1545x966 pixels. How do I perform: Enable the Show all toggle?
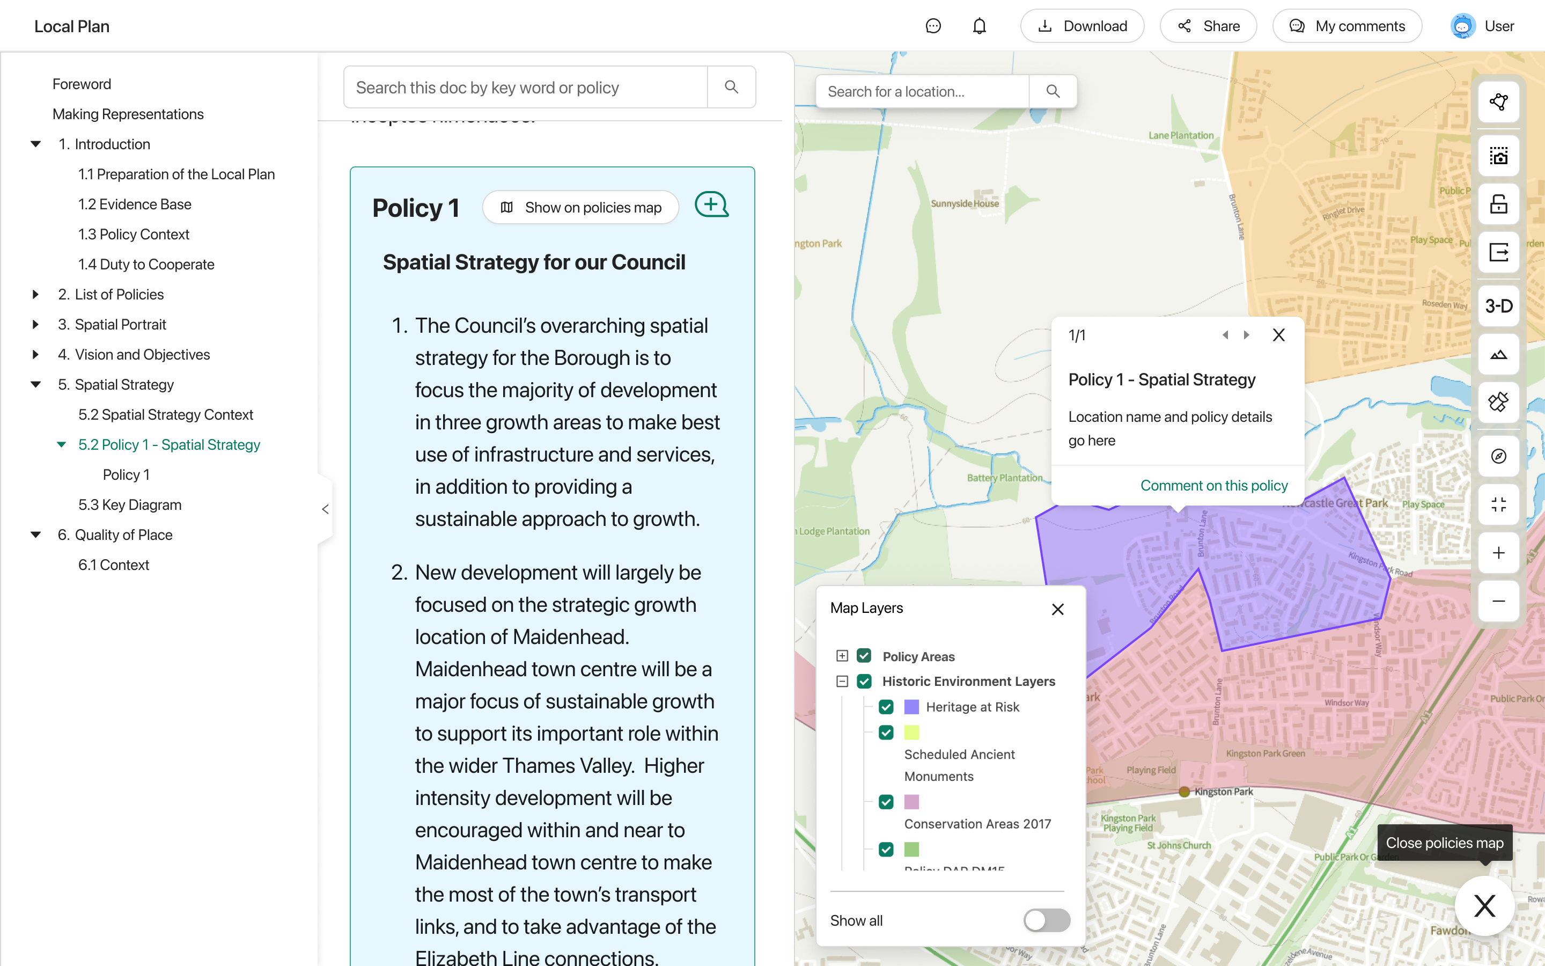tap(1047, 920)
